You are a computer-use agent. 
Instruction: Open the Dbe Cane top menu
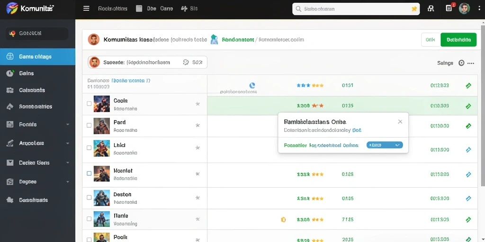[155, 9]
